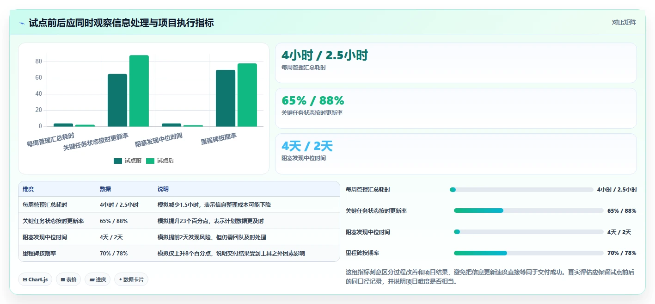
Task: Click the 维度 column header
Action: click(x=28, y=189)
